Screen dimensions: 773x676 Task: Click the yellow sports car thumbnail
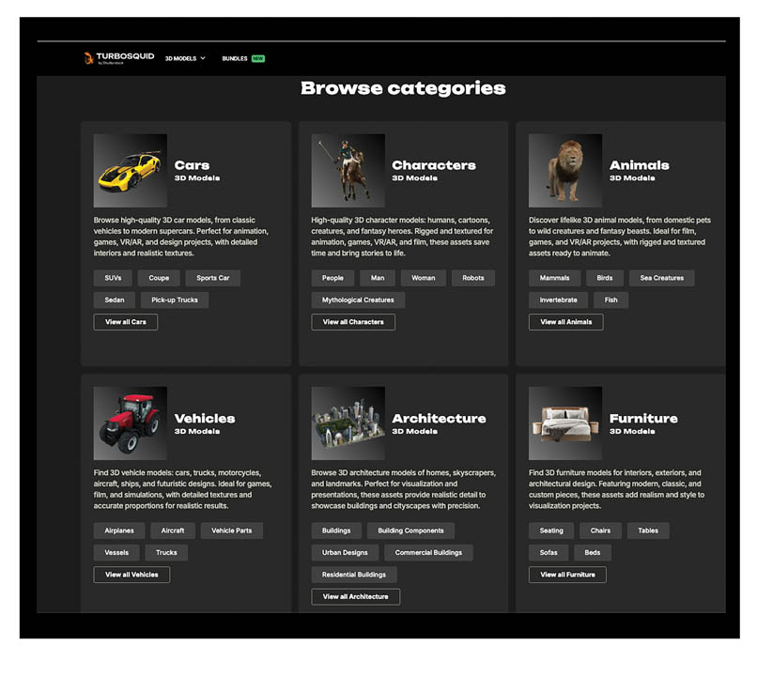click(x=131, y=170)
